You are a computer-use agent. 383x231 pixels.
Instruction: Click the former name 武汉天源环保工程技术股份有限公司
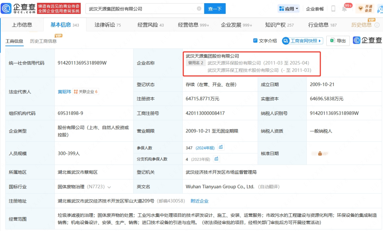click(243, 70)
